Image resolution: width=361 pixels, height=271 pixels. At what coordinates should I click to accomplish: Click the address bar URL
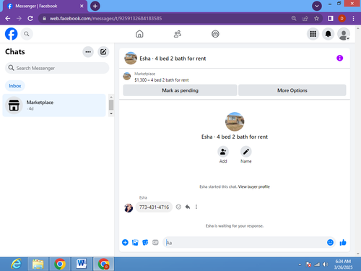(105, 18)
